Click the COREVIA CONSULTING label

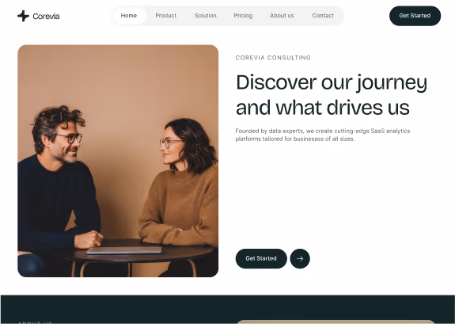[273, 58]
